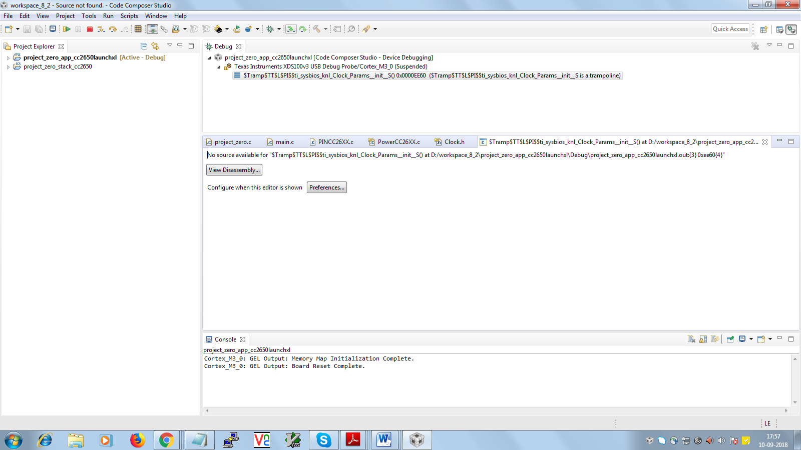This screenshot has width=801, height=450.
Task: Click the Quick Access field
Action: [730, 29]
